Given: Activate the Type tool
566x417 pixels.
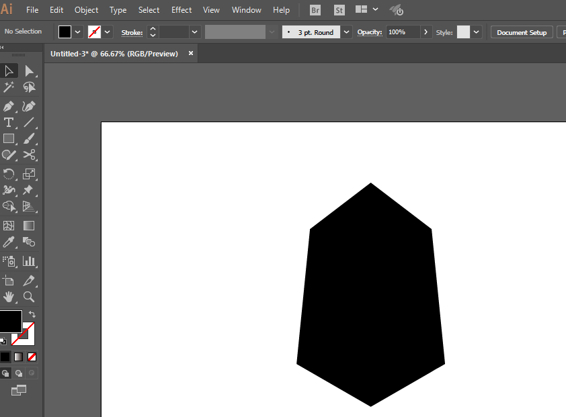Looking at the screenshot, I should click(9, 123).
